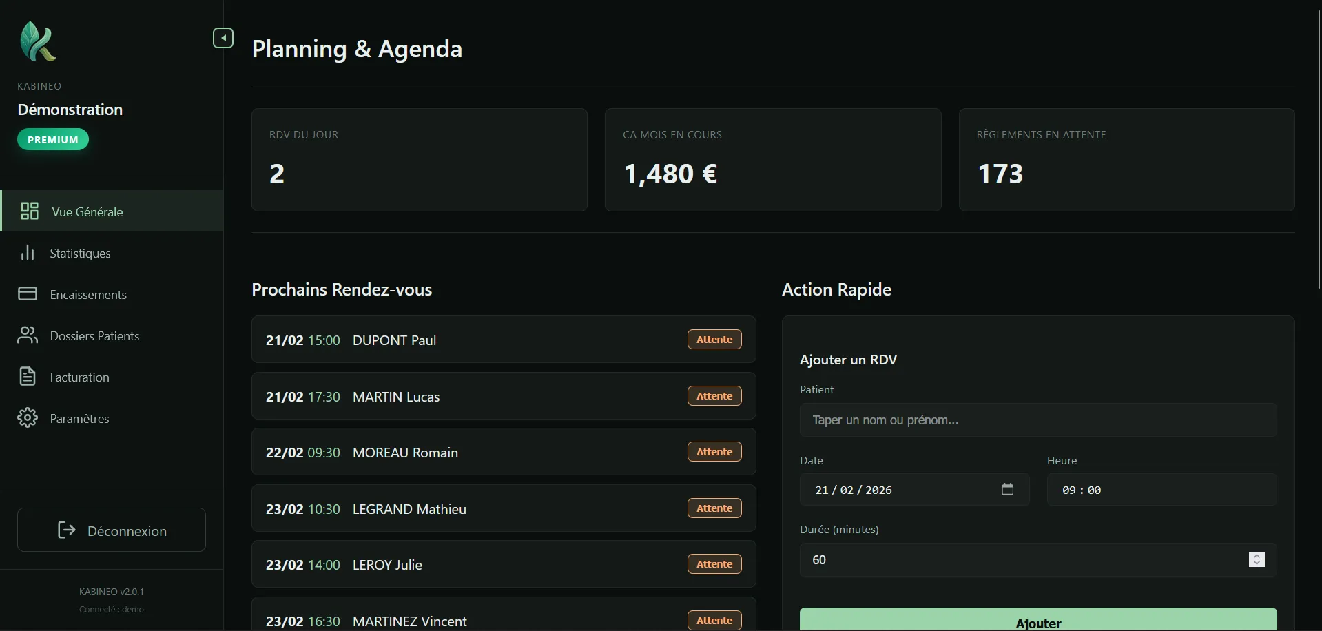Click the Encaissements card icon

[x=28, y=294]
